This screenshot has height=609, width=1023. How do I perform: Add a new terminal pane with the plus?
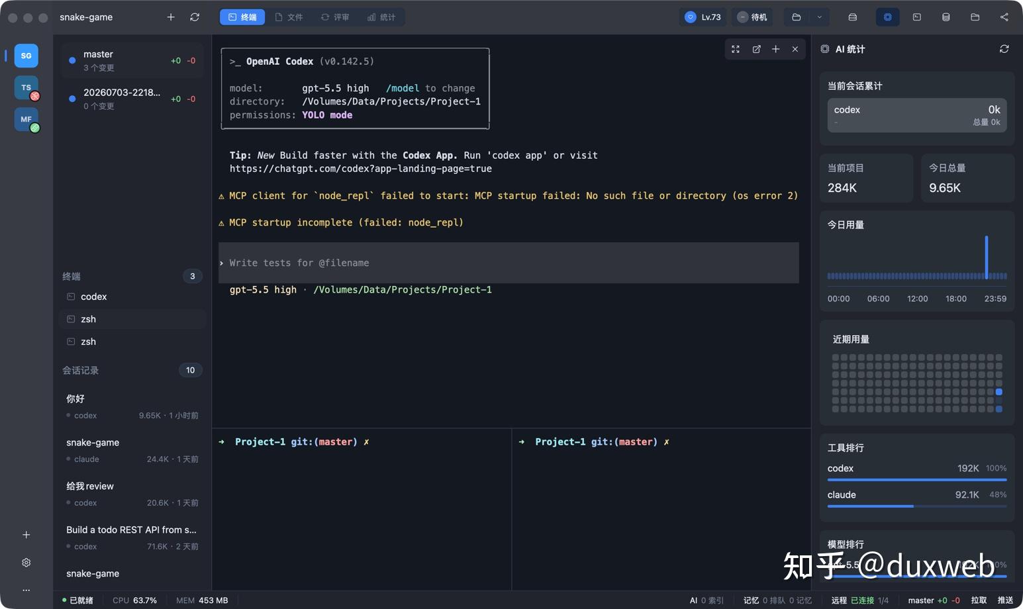(775, 49)
